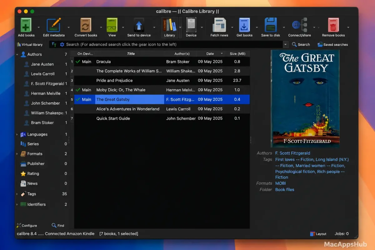Click Save to disk icon

pyautogui.click(x=271, y=25)
